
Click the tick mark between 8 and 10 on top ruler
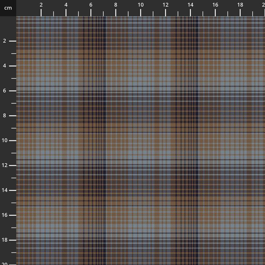[x=128, y=13]
